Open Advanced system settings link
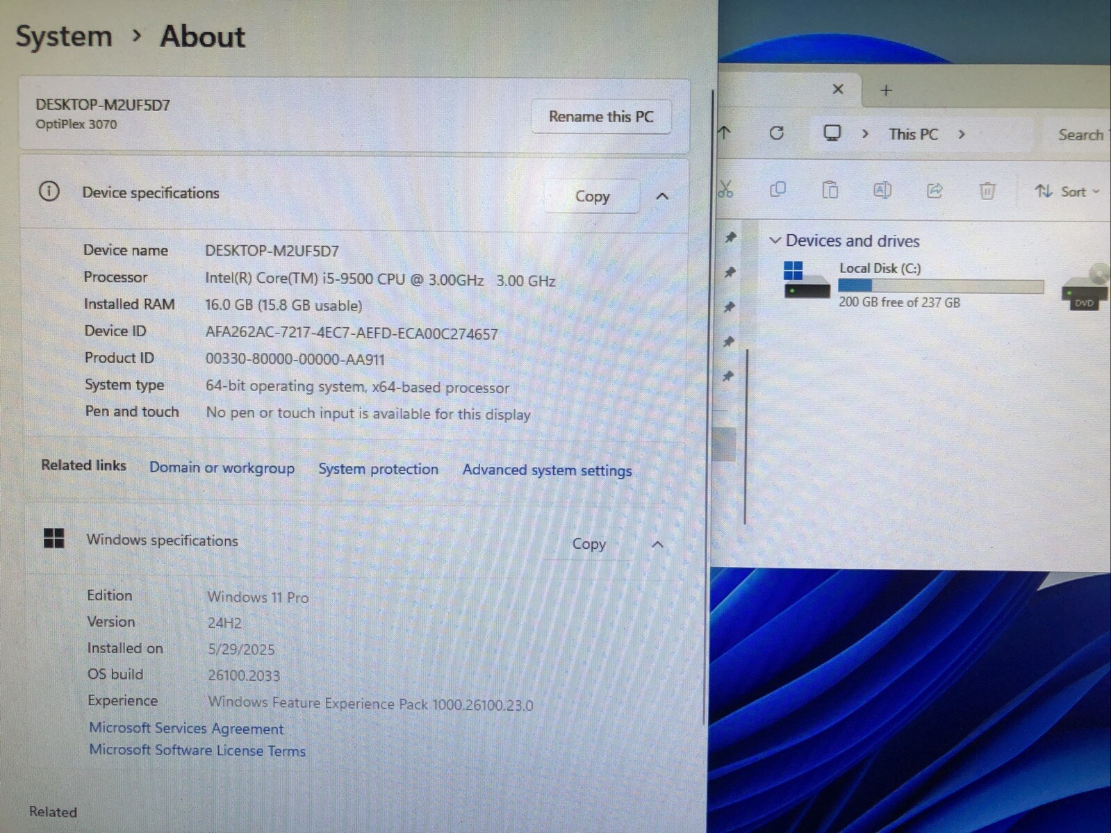Image resolution: width=1111 pixels, height=833 pixels. [547, 470]
